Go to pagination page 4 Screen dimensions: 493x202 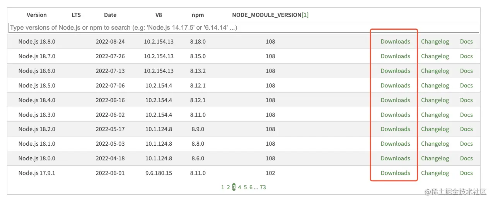(x=240, y=187)
